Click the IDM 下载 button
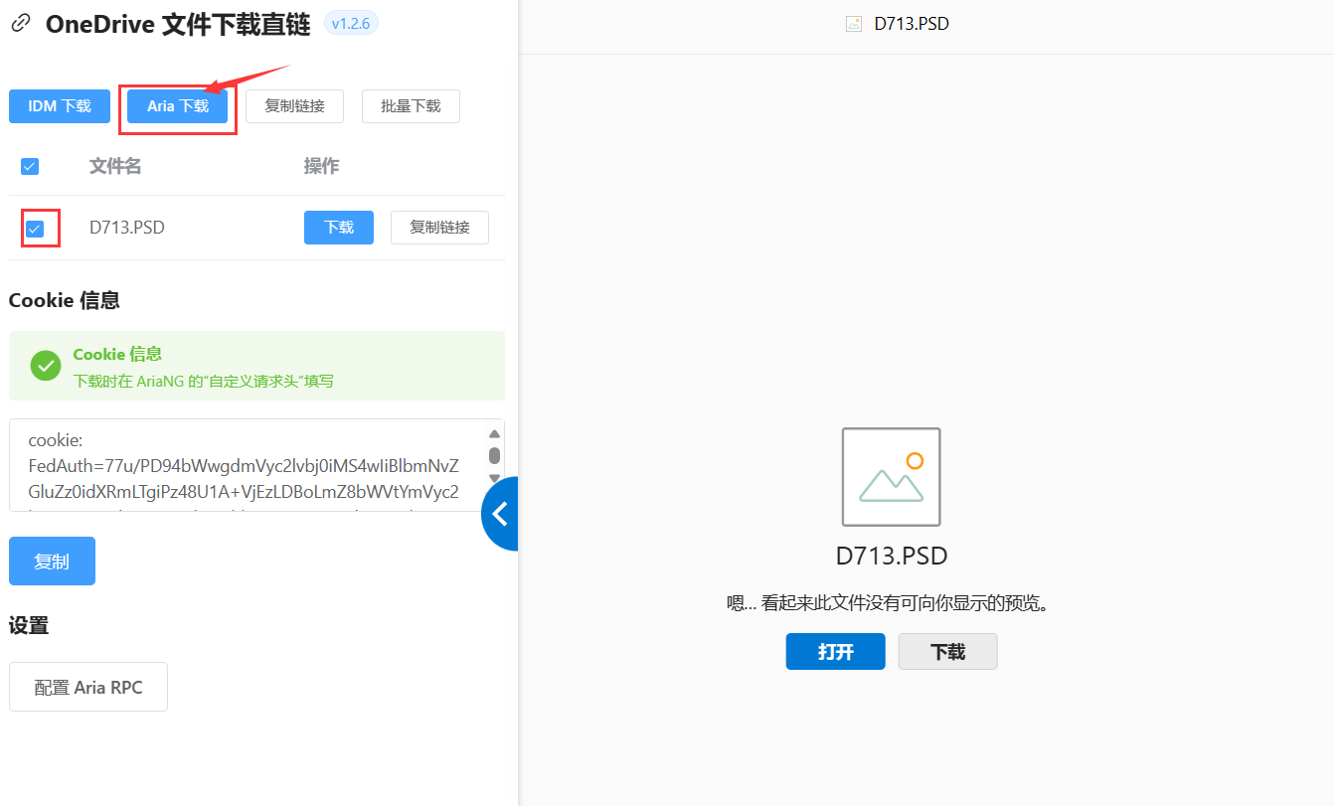1334x806 pixels. tap(59, 106)
